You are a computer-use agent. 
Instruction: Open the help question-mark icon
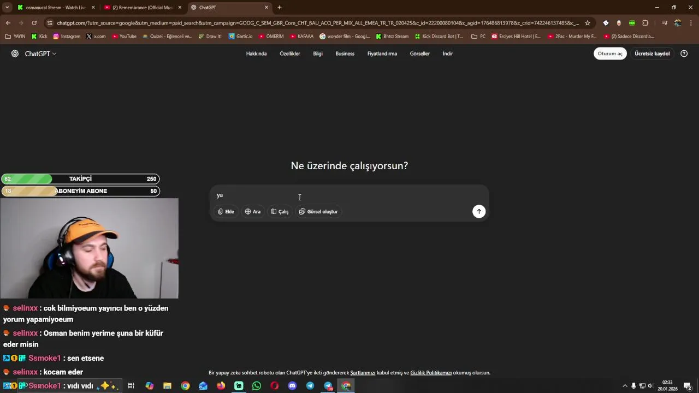click(x=684, y=53)
